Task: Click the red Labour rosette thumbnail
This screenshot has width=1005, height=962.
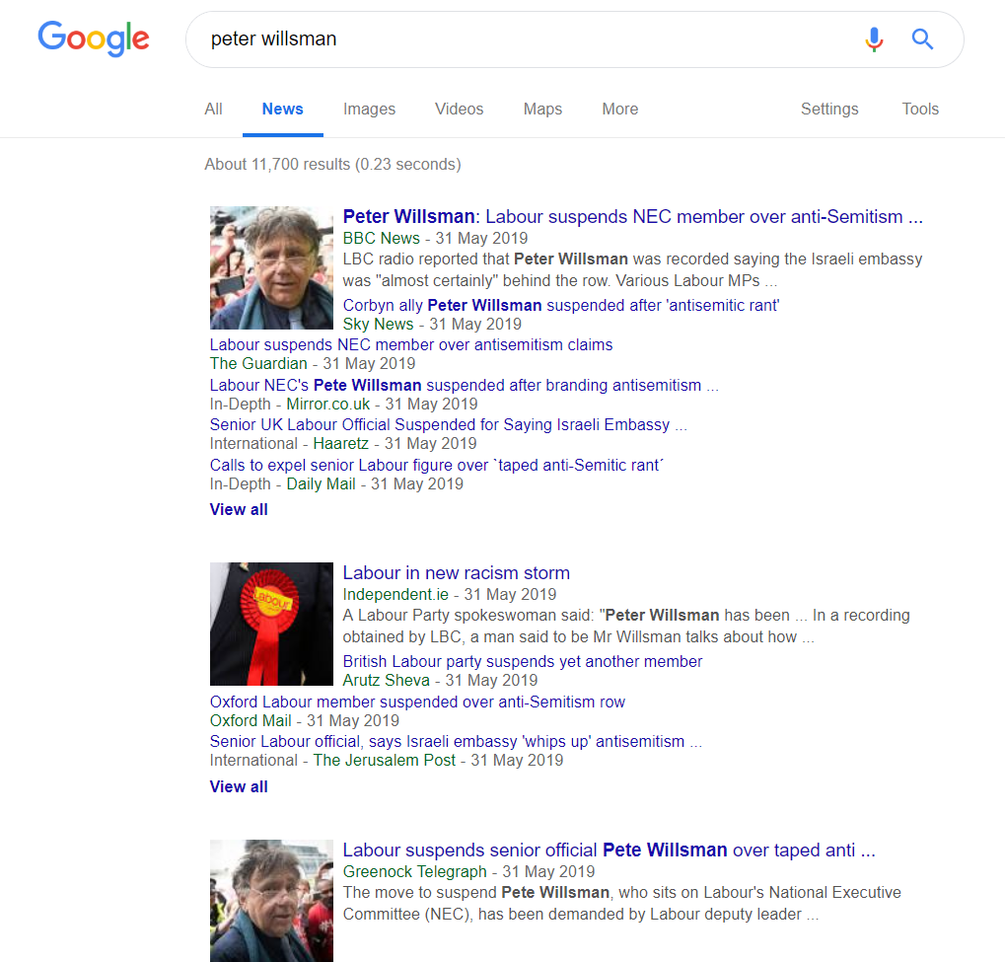Action: coord(272,624)
